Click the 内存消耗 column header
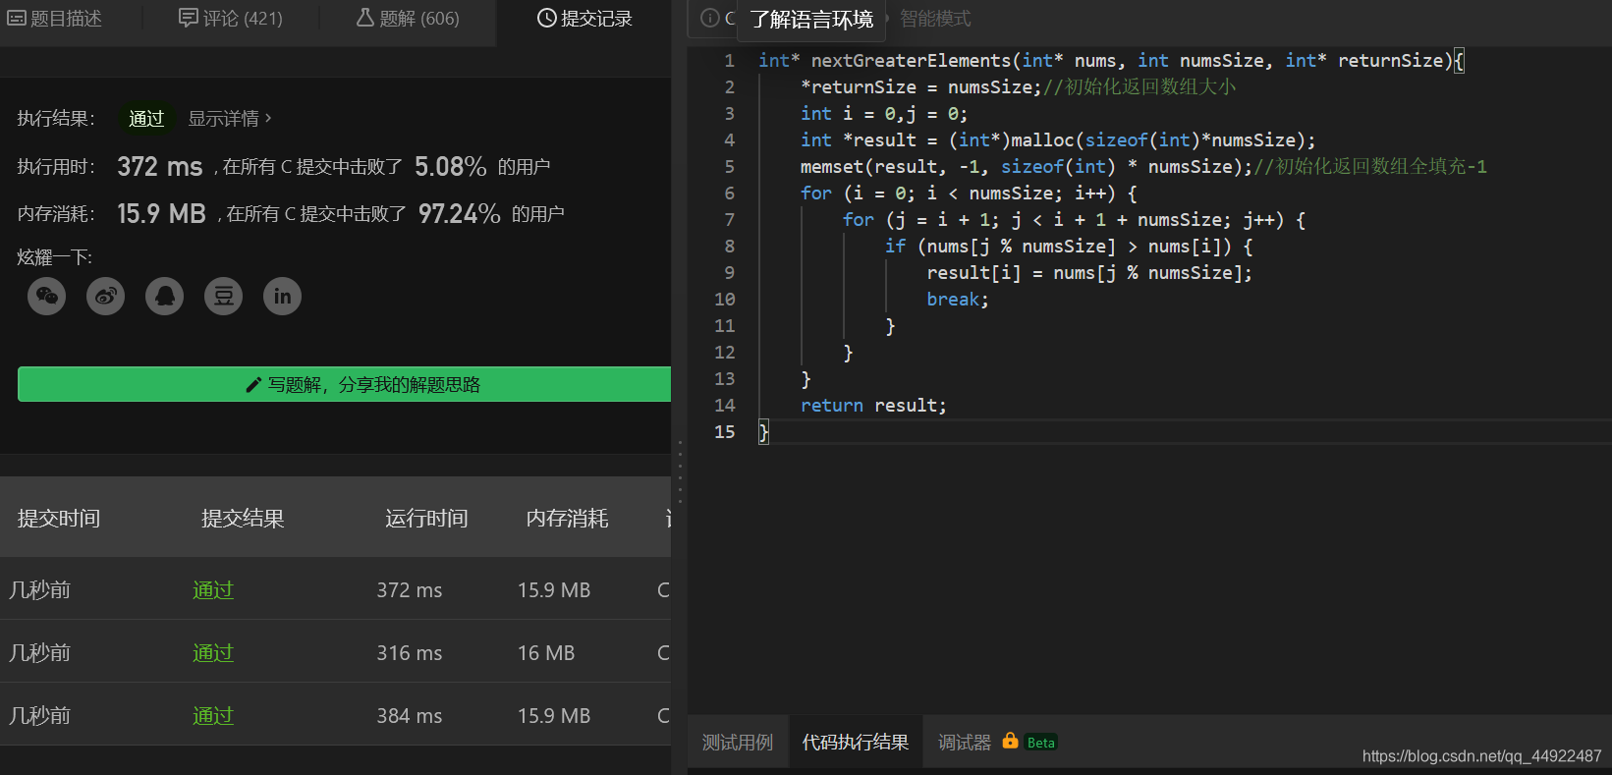1612x775 pixels. [567, 518]
